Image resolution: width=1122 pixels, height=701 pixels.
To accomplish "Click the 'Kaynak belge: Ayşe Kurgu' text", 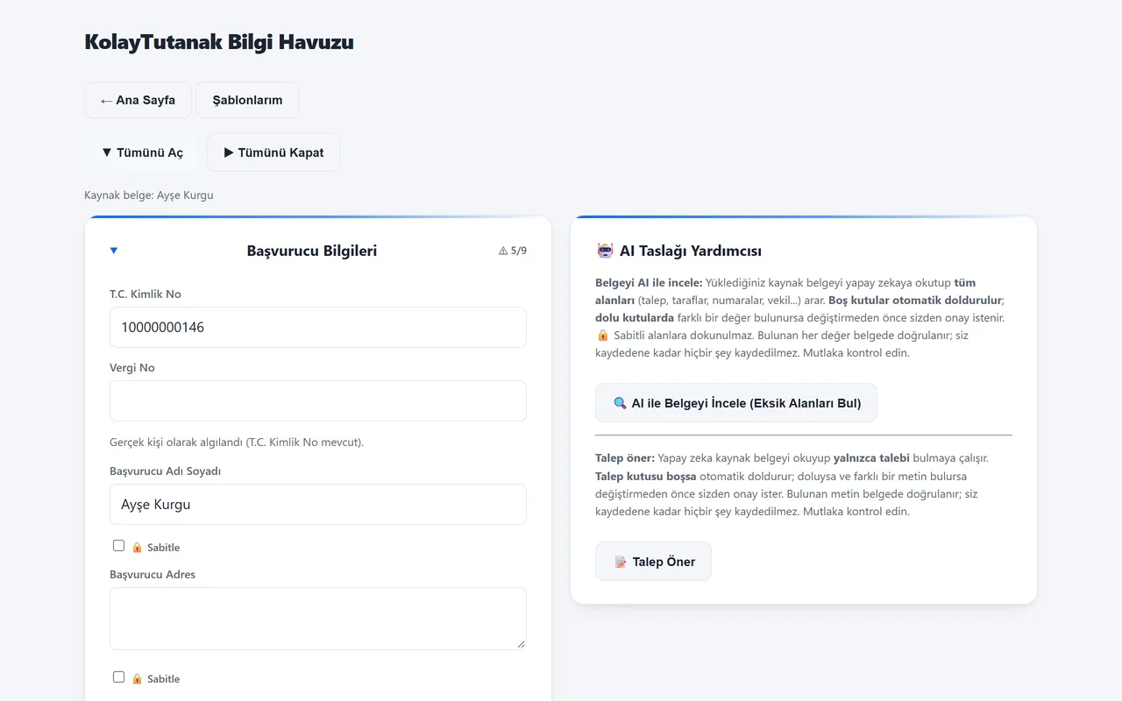I will tap(149, 195).
